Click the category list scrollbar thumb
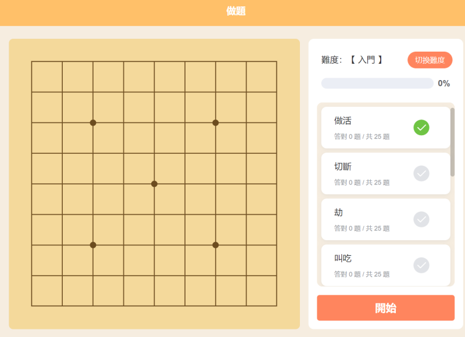Viewport: 465px width, 337px height. click(453, 142)
